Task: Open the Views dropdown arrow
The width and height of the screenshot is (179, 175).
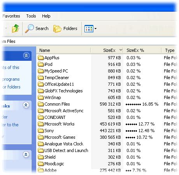Action: pyautogui.click(x=95, y=28)
